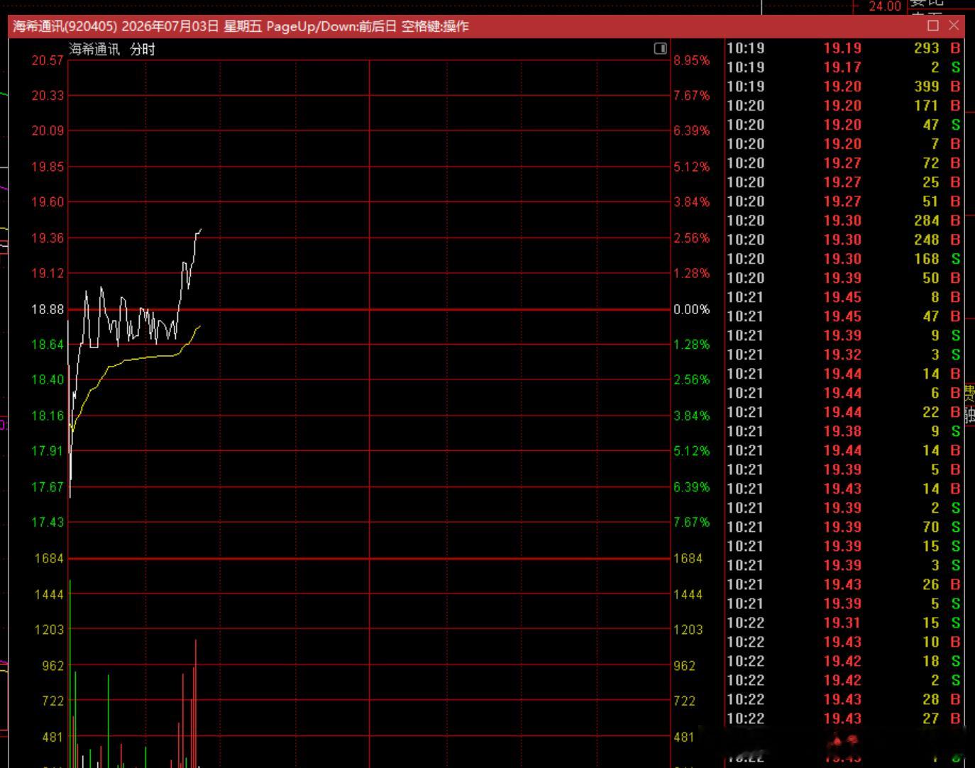Click the 8.95% percentage axis label
The image size is (975, 768).
click(692, 60)
